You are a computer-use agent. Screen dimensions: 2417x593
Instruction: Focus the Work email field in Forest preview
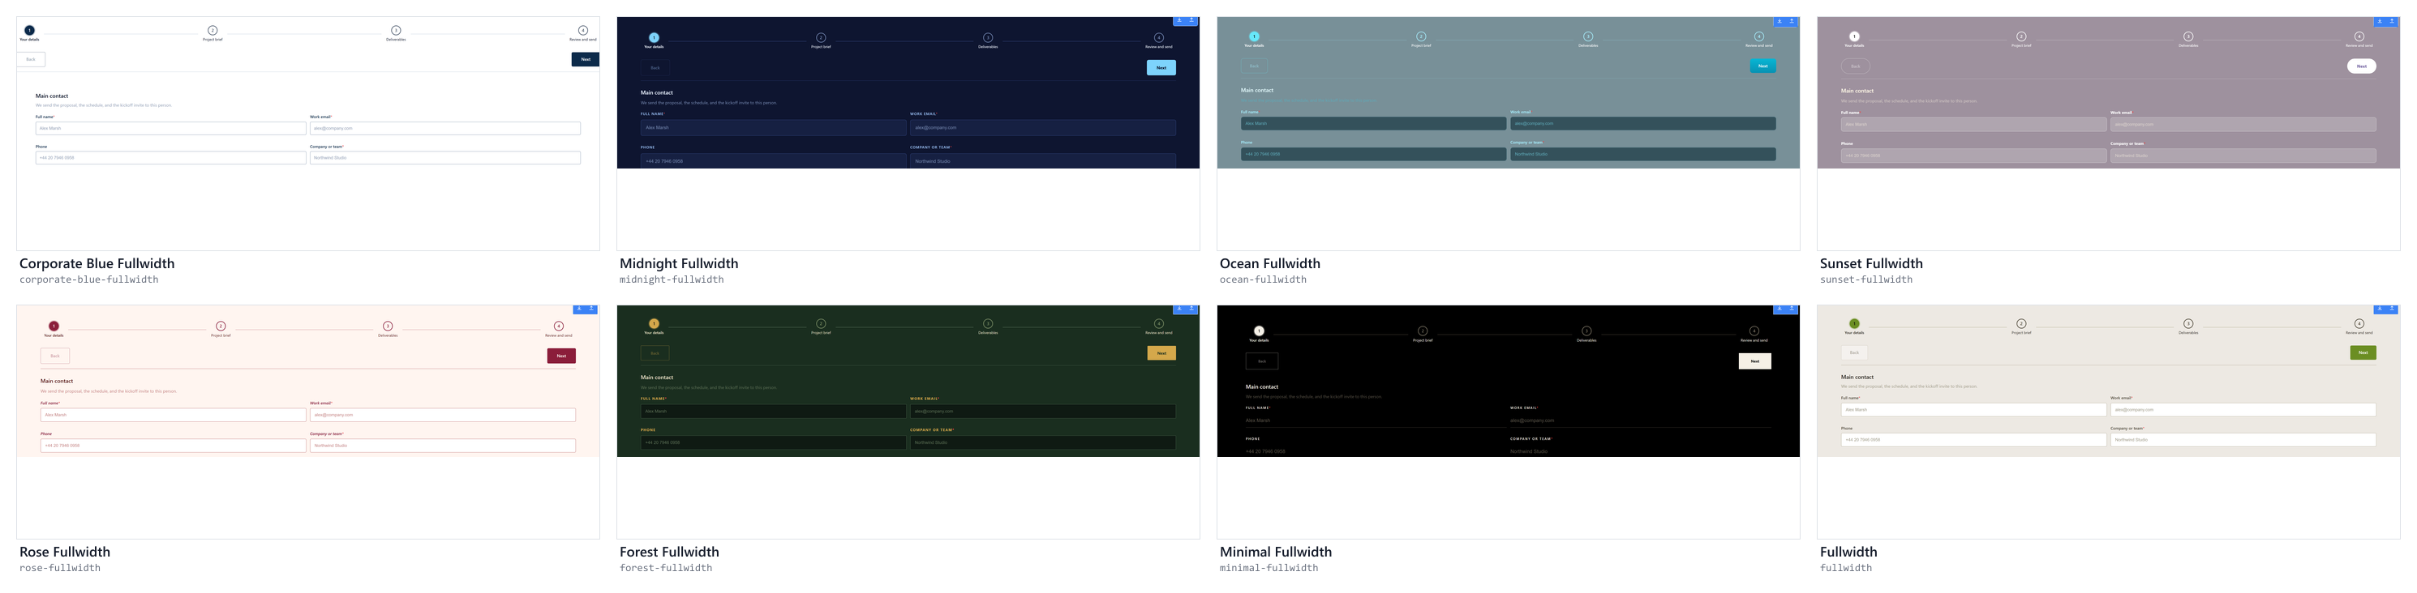(1042, 412)
